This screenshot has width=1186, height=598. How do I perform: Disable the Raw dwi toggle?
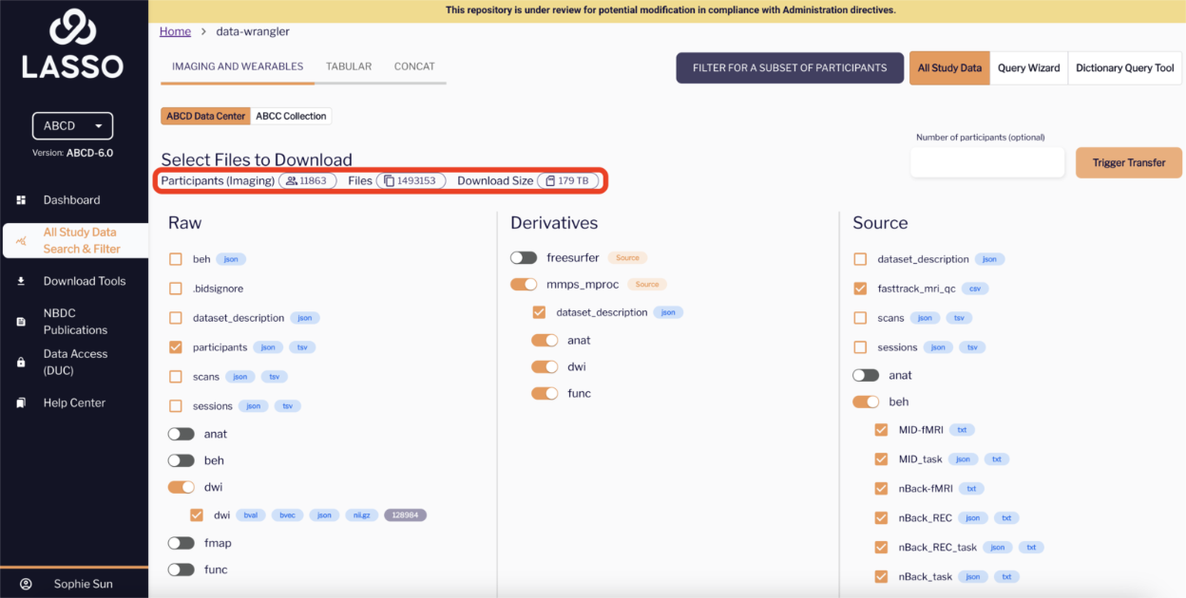tap(181, 487)
